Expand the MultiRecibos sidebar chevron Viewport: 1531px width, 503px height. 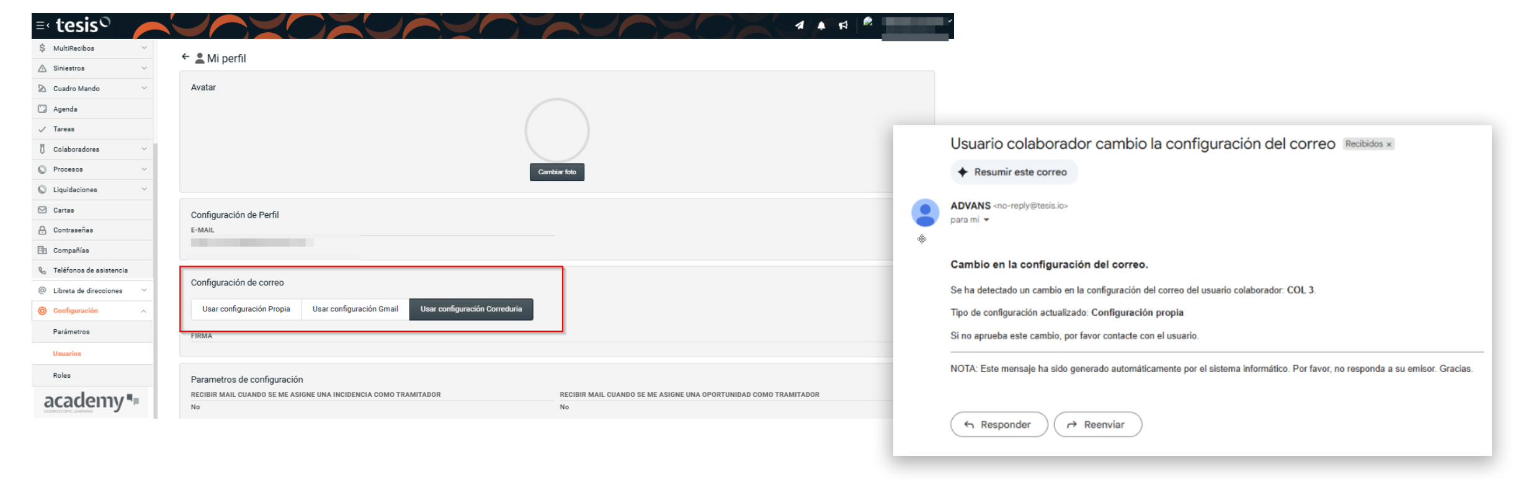[x=144, y=48]
